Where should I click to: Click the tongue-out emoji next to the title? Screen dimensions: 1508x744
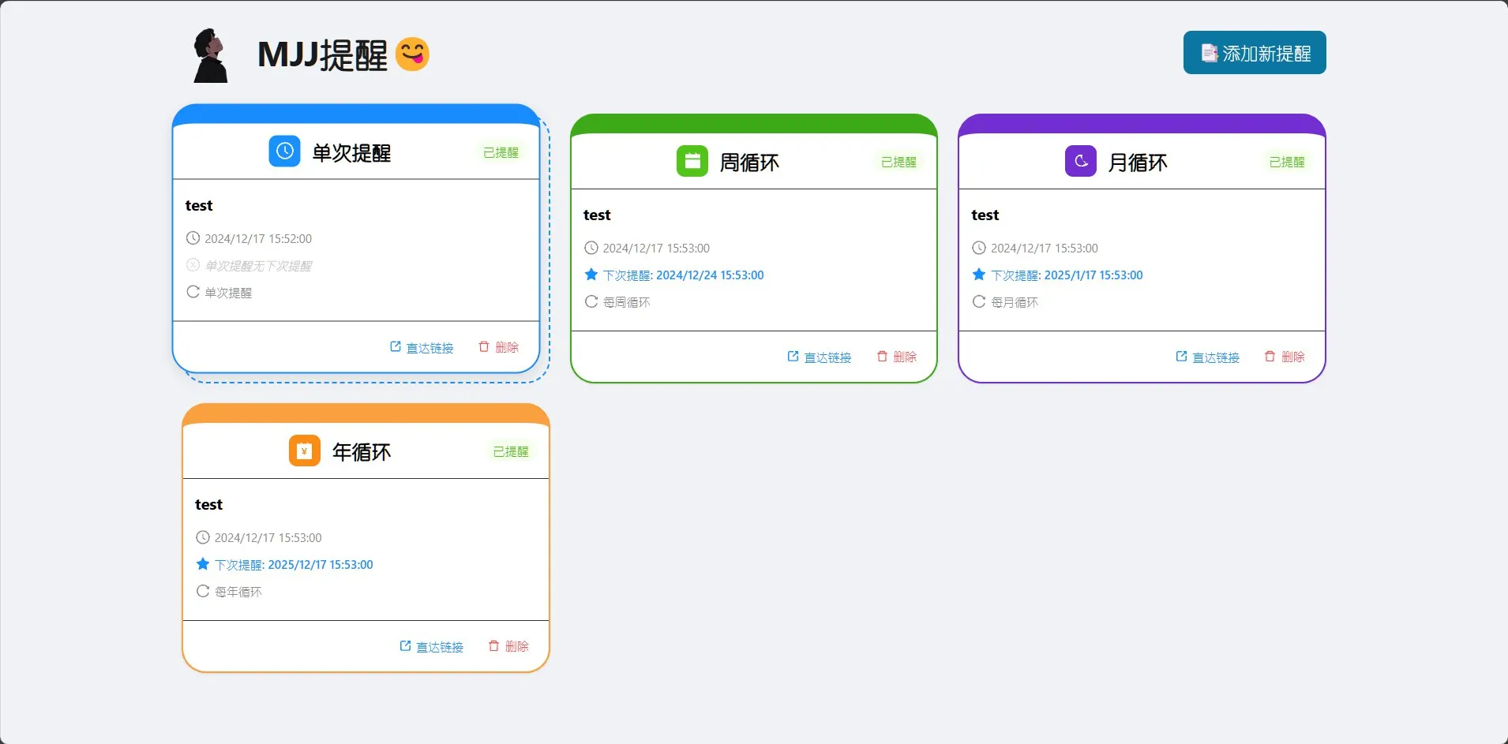pyautogui.click(x=412, y=54)
